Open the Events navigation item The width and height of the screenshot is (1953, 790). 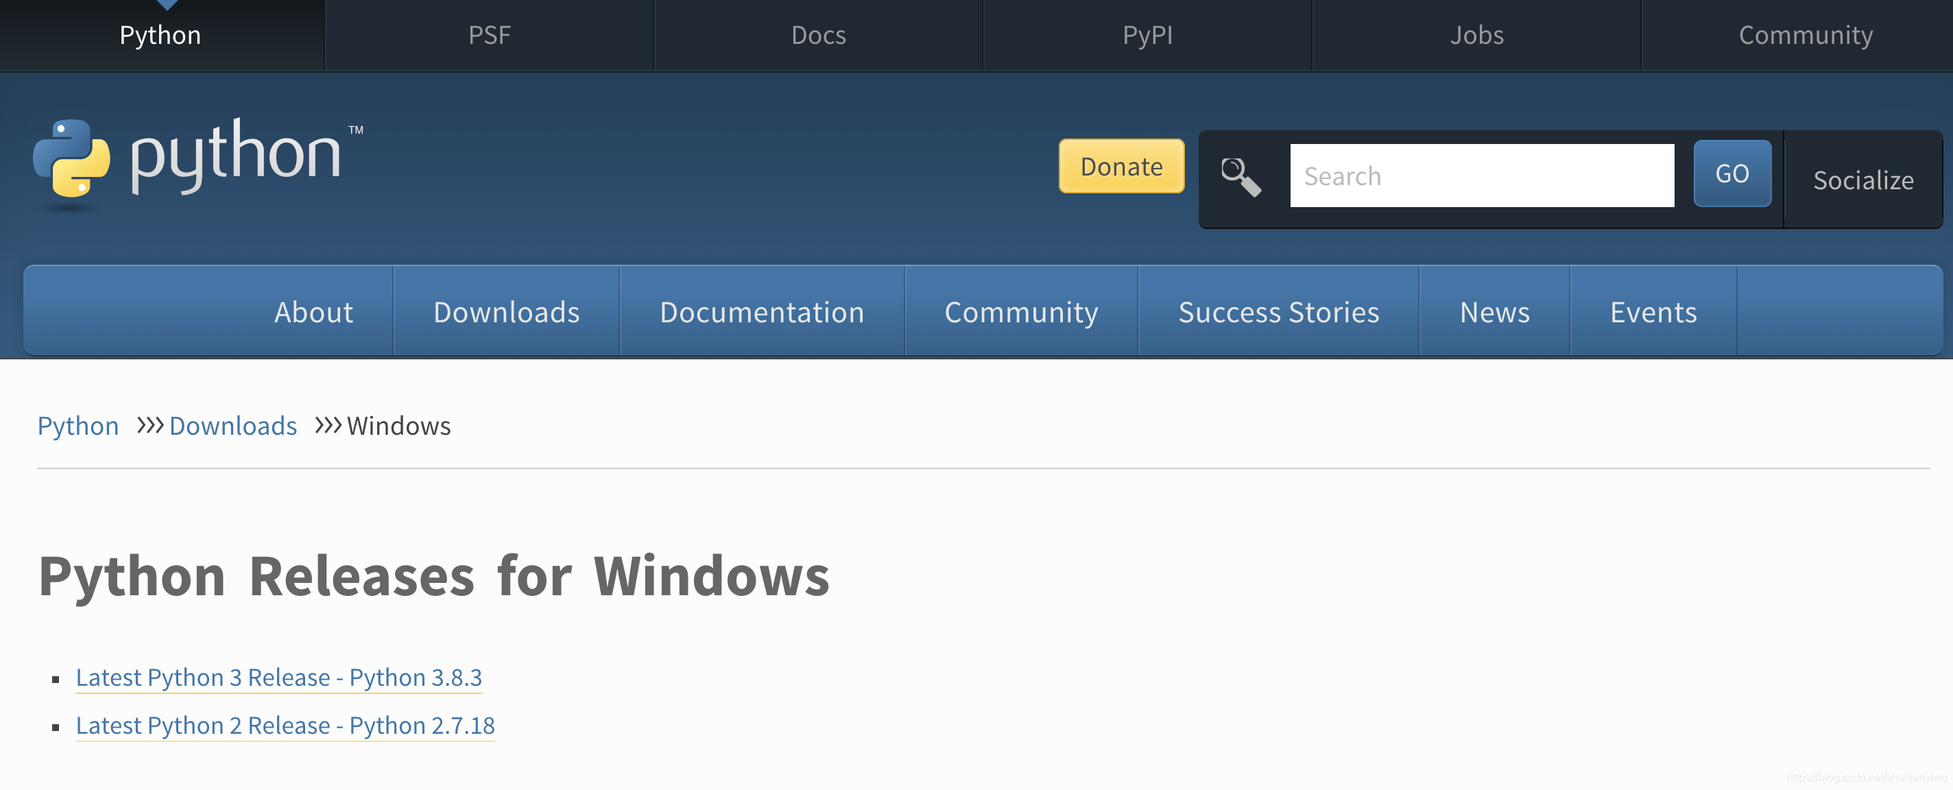tap(1653, 311)
